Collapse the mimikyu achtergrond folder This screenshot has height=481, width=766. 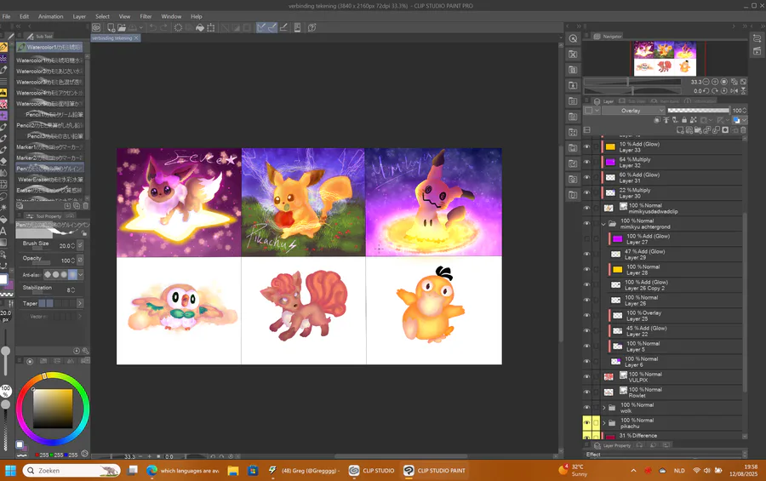(x=603, y=224)
